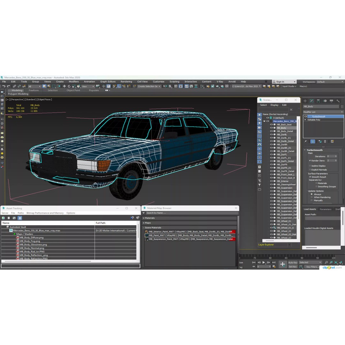
Task: Open the Rendering menu
Action: [126, 82]
